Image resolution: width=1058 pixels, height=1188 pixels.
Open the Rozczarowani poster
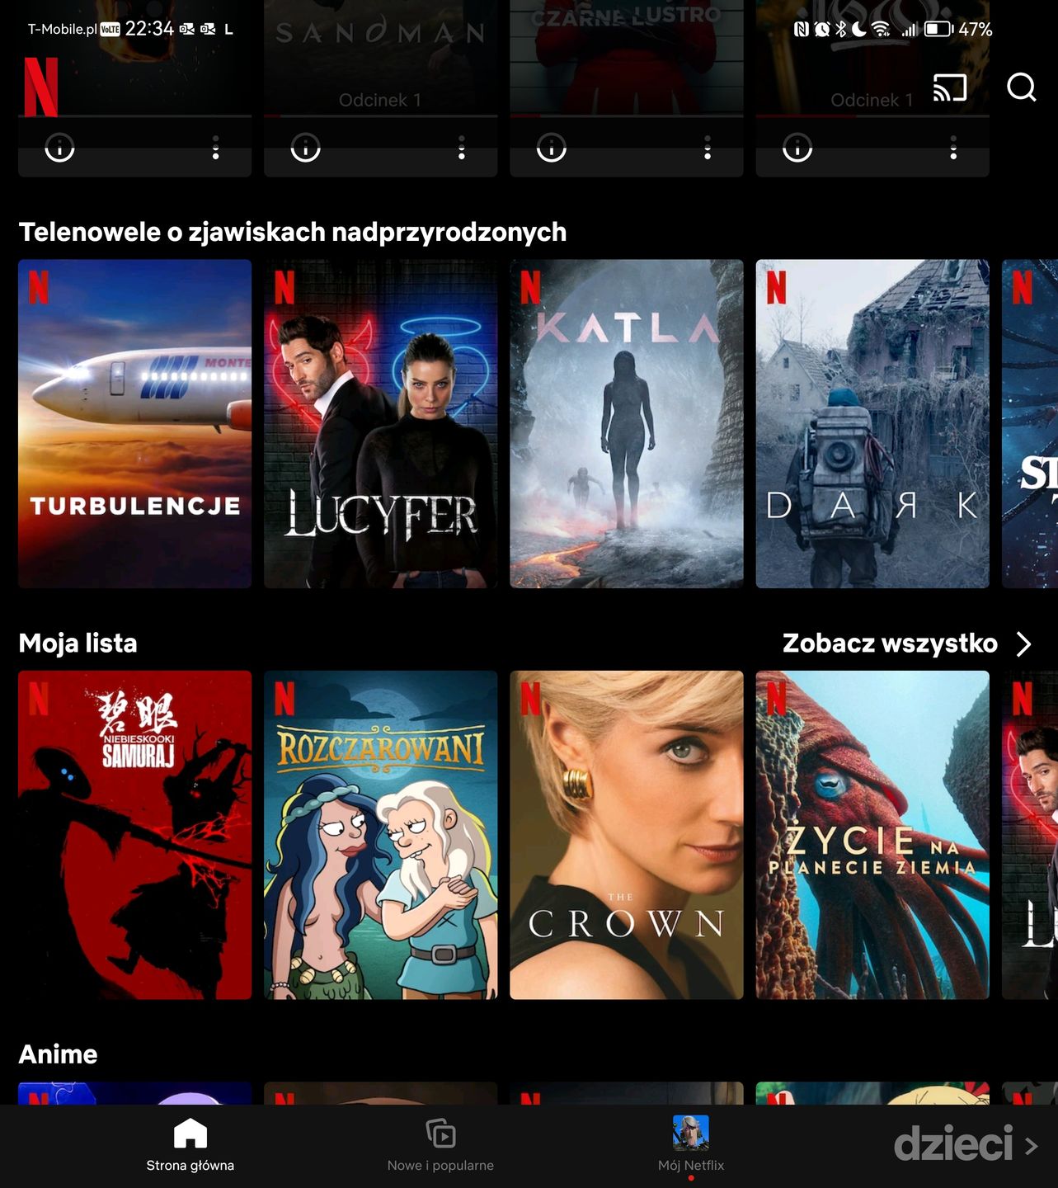[380, 835]
